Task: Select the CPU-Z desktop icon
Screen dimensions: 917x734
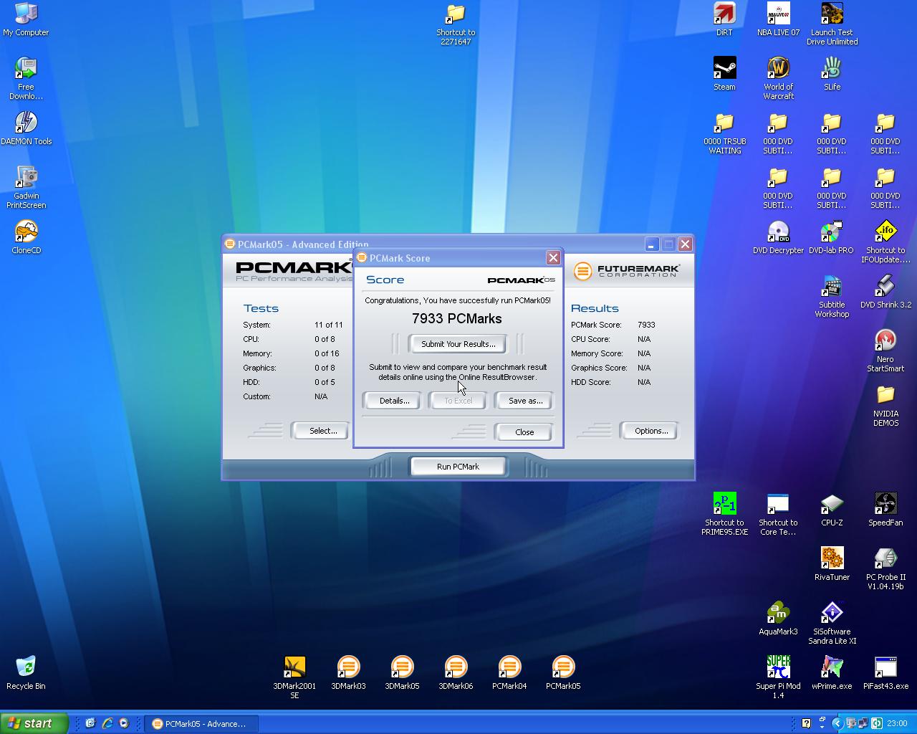Action: point(832,510)
